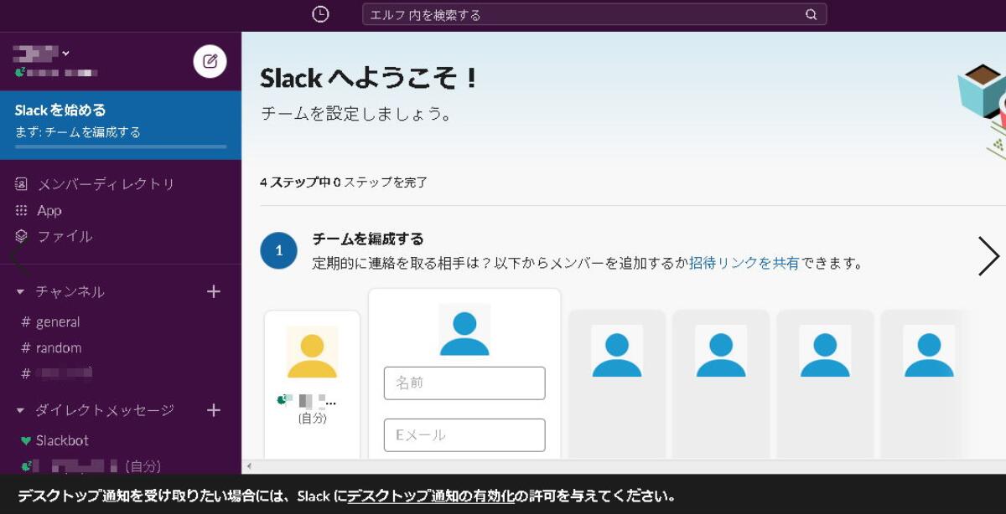
Task: Click the compose new message button
Action: [210, 61]
